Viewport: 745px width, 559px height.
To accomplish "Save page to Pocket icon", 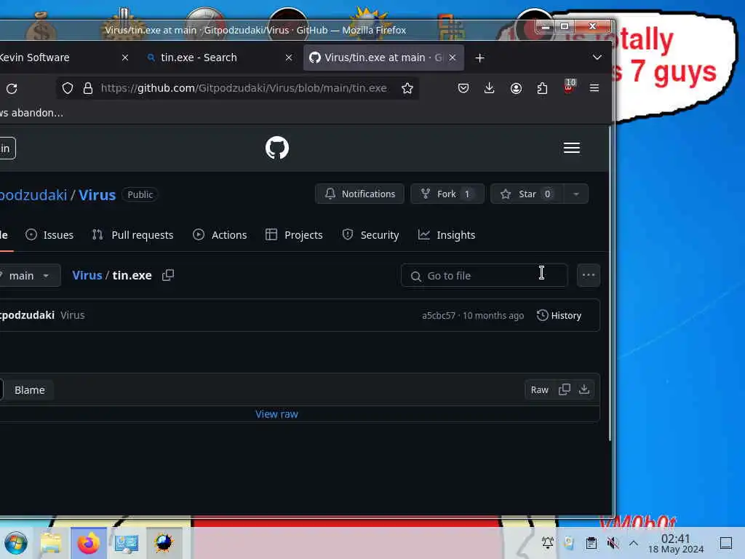I will tap(463, 88).
